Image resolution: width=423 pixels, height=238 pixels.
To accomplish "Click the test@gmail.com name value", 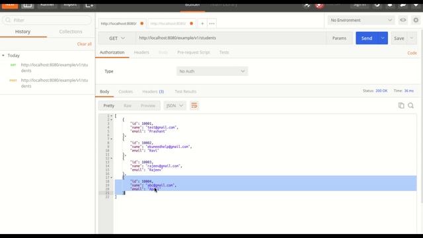I will pos(161,128).
